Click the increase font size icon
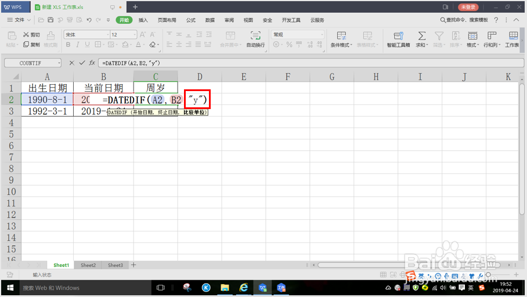 143,35
